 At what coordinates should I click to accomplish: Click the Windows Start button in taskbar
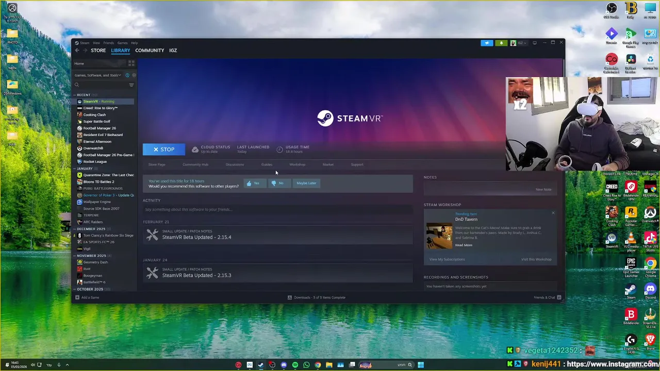coord(421,365)
